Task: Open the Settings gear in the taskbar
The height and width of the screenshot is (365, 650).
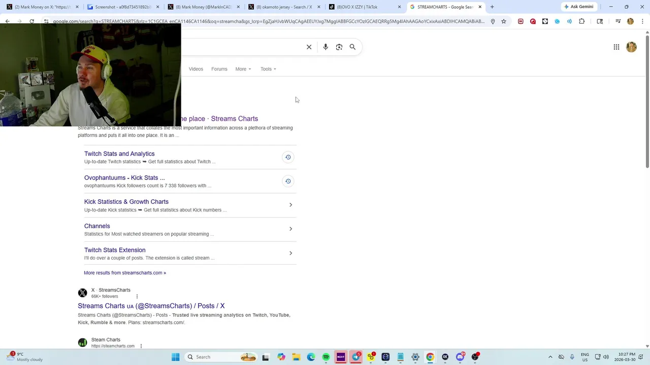Action: pyautogui.click(x=415, y=357)
